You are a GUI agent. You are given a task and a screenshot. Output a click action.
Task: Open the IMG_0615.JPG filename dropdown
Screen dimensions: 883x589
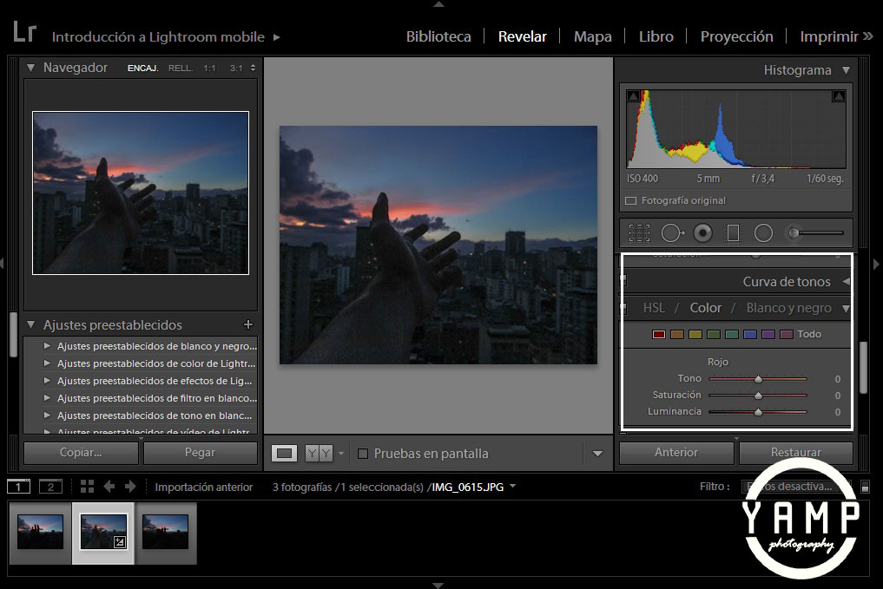[512, 487]
